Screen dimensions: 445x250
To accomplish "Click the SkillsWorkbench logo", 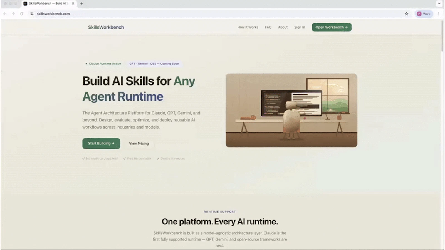I will (106, 27).
